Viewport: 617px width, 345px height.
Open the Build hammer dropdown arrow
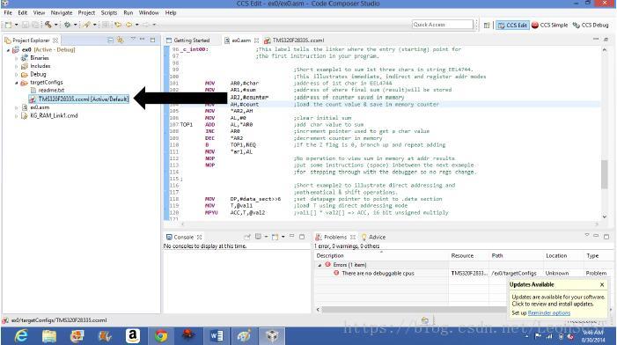point(55,25)
